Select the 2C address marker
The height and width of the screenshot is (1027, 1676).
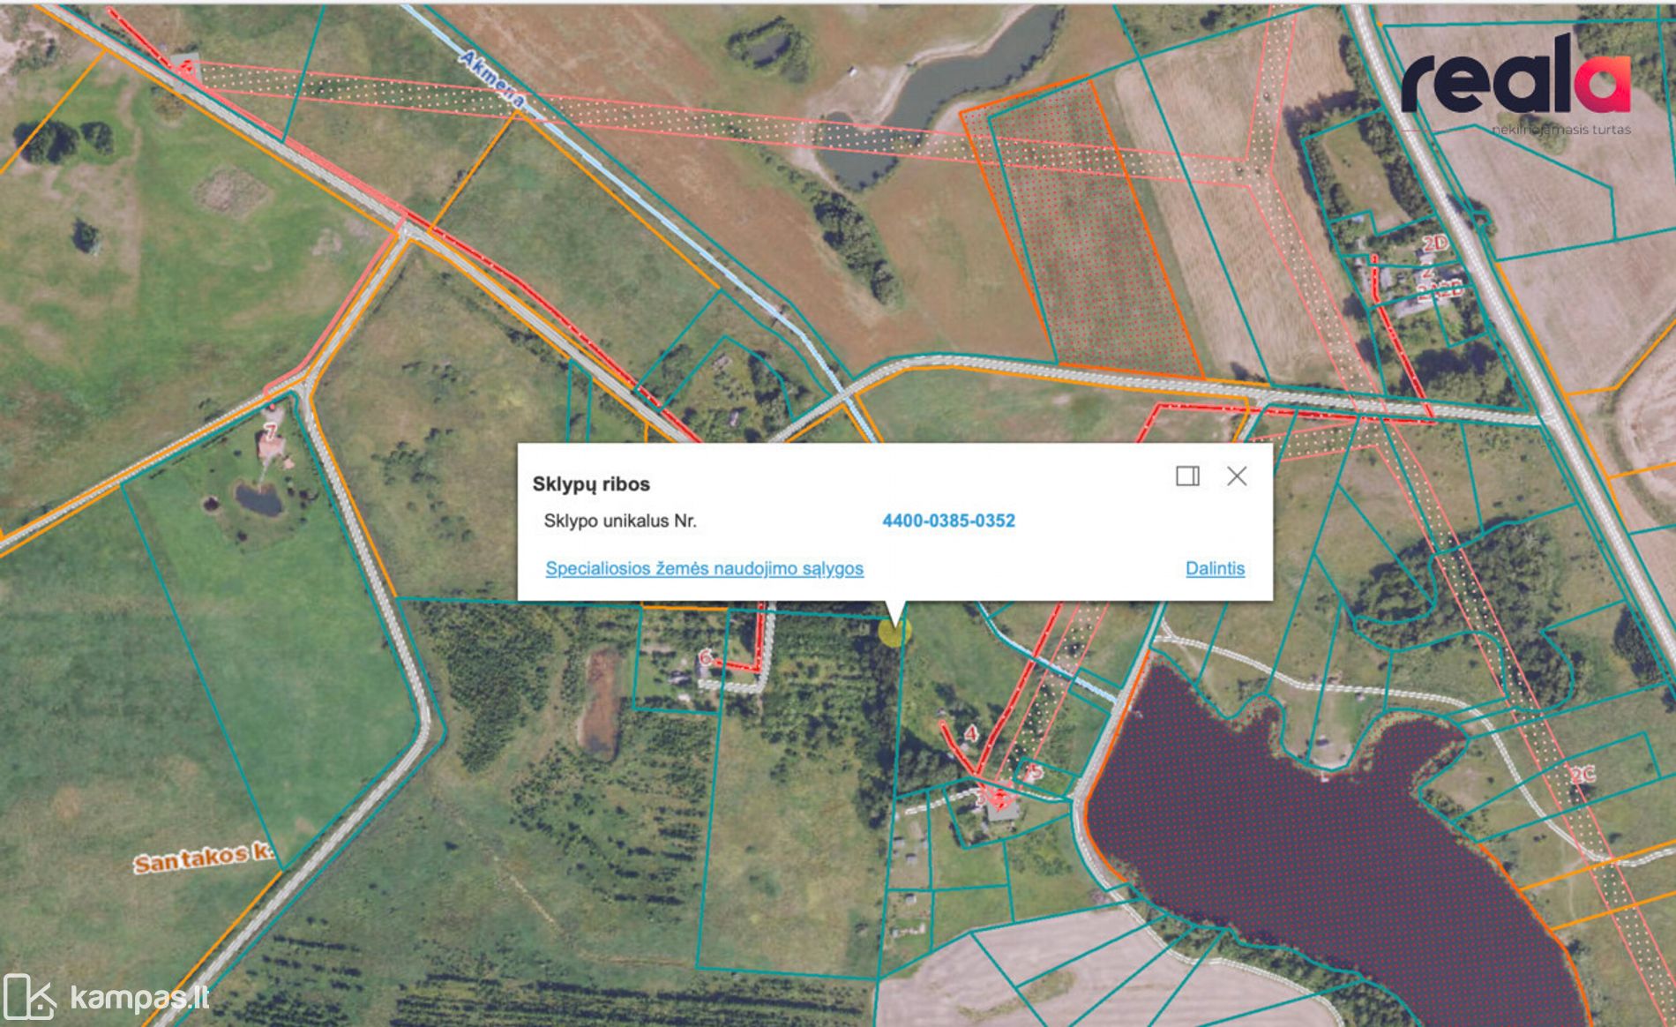pyautogui.click(x=1583, y=776)
